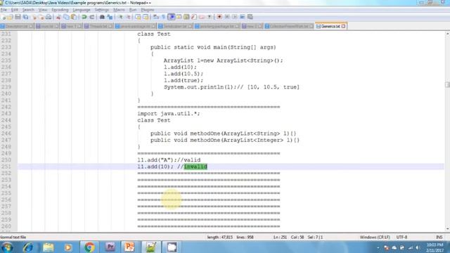Image resolution: width=450 pixels, height=253 pixels.
Task: Undo last edit with green arrow icon
Action: (84, 17)
